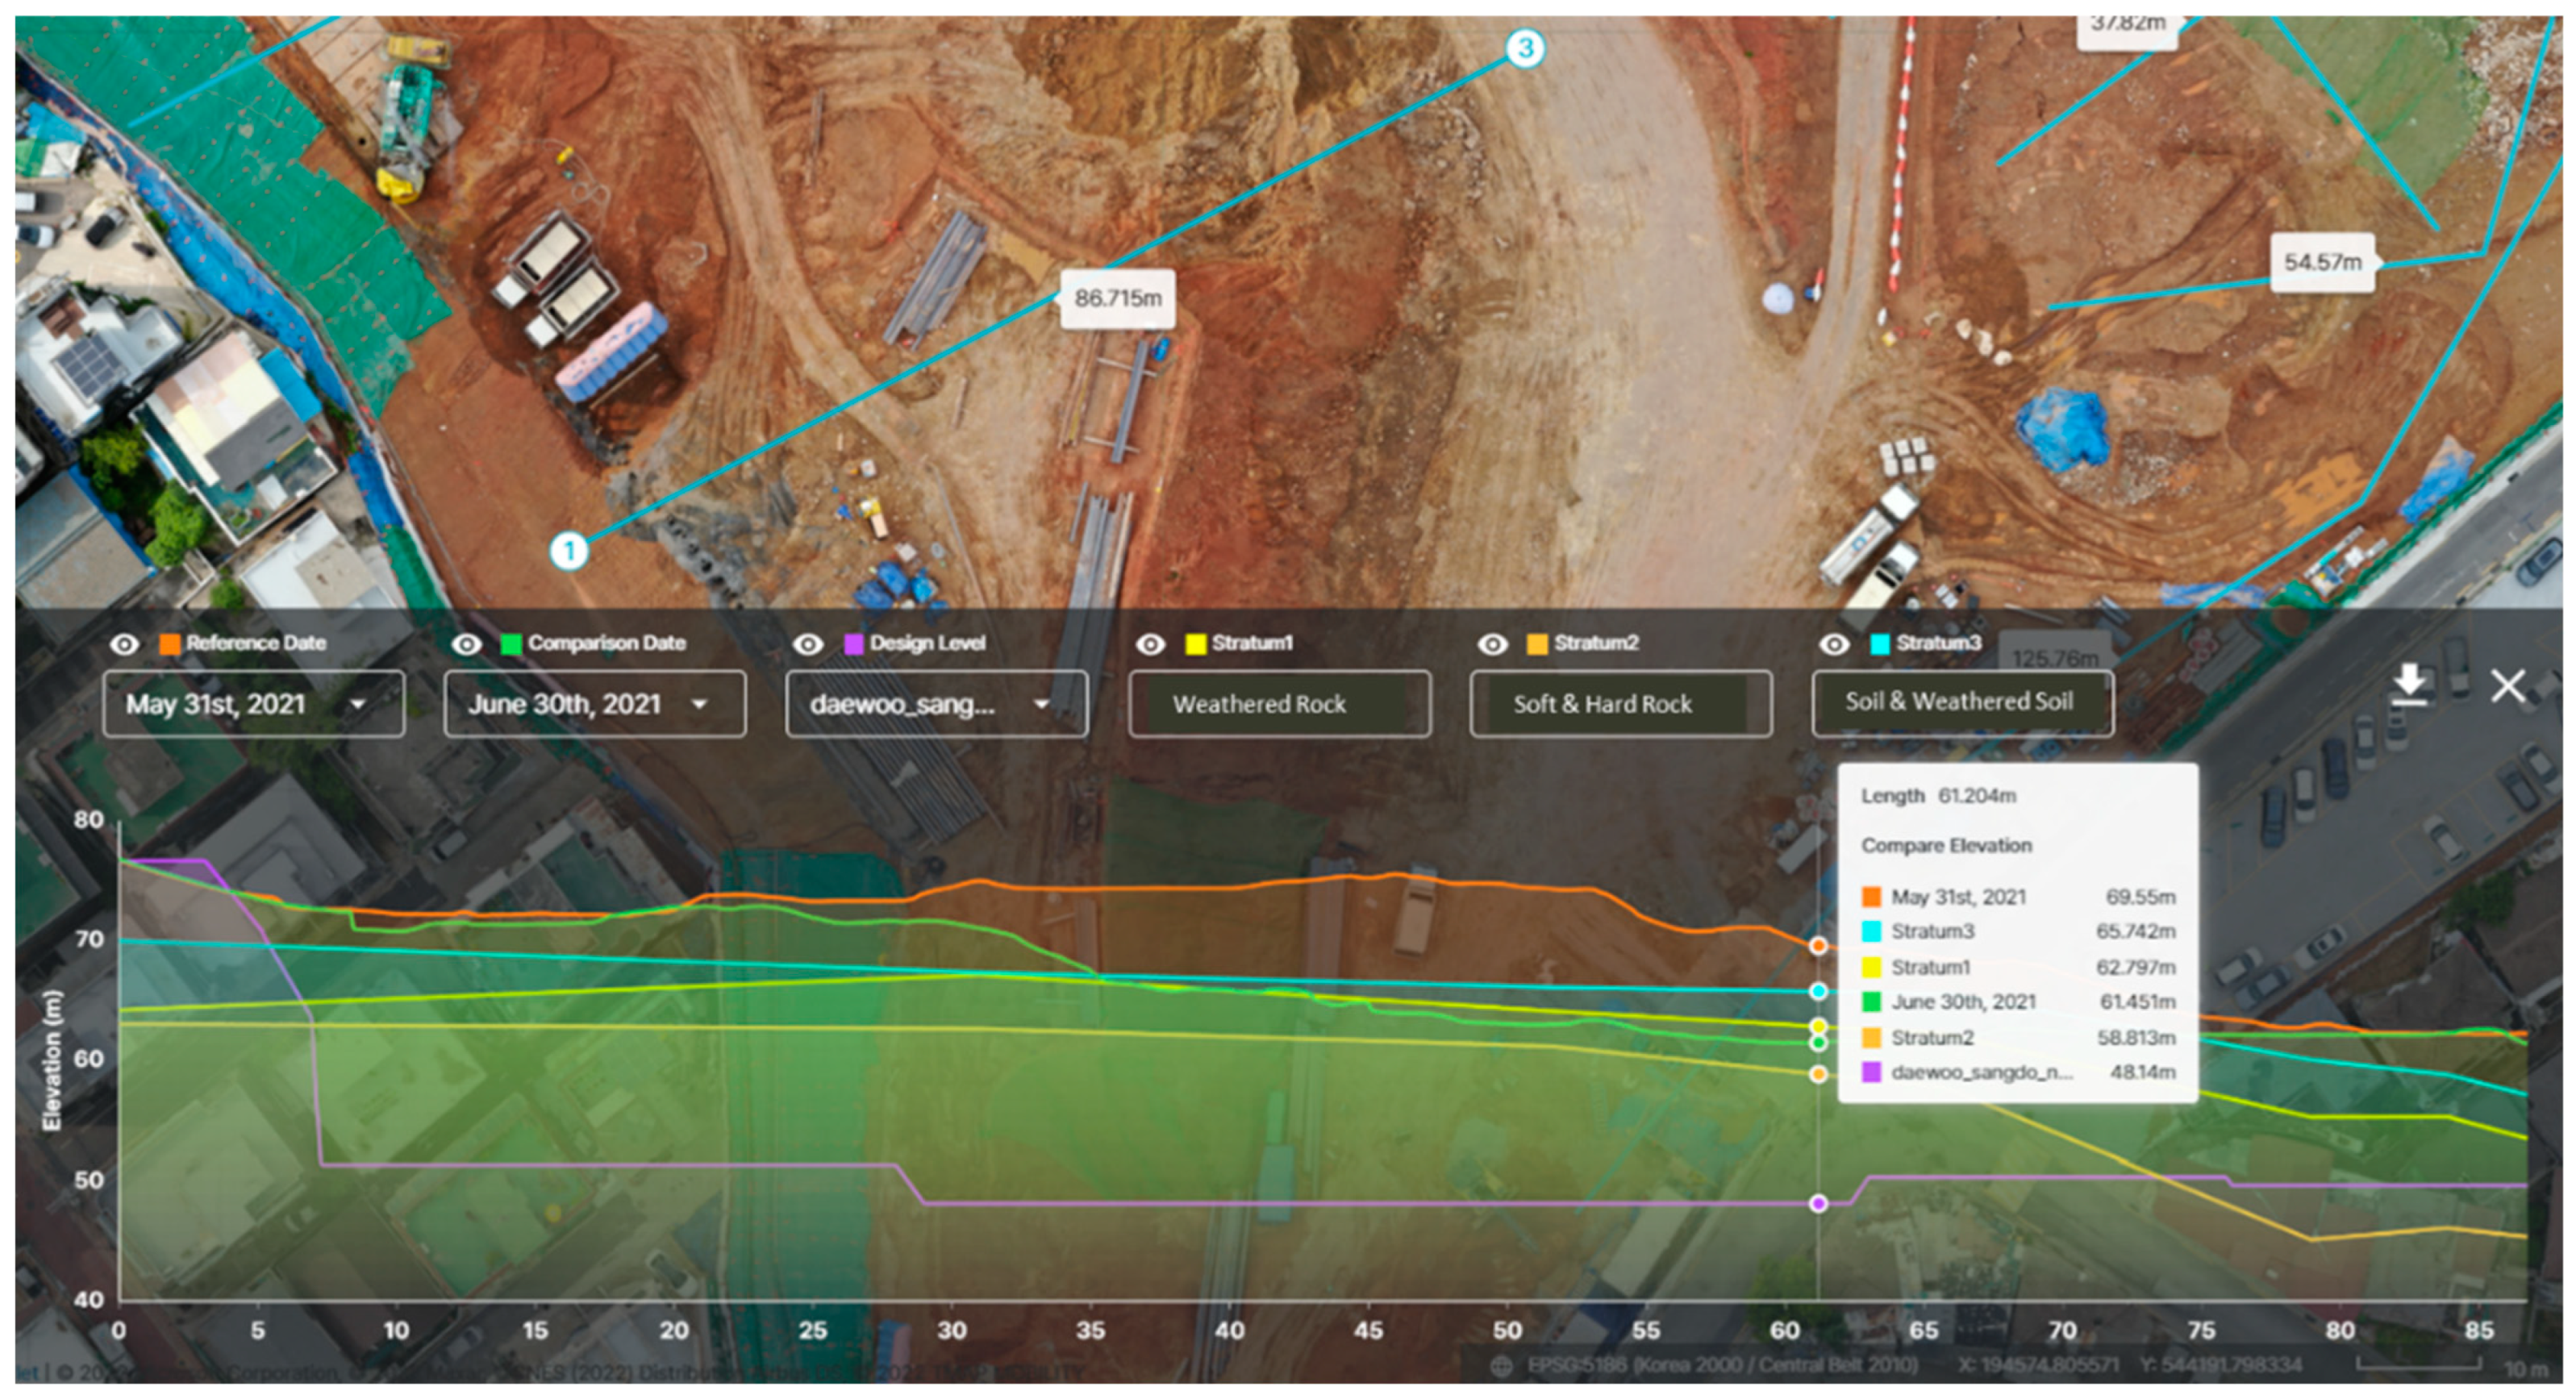This screenshot has width=2576, height=1395.
Task: Toggle Reference Date eye visibility
Action: pos(124,644)
